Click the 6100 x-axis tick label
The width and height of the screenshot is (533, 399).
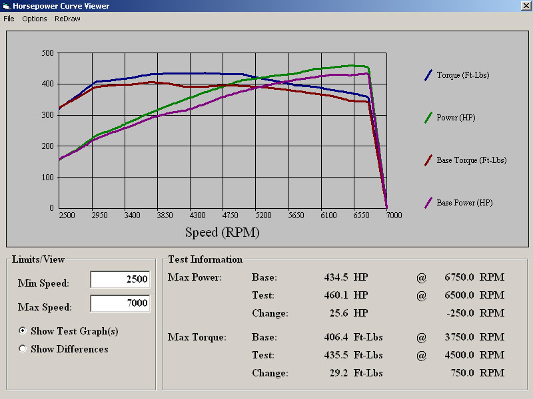328,215
